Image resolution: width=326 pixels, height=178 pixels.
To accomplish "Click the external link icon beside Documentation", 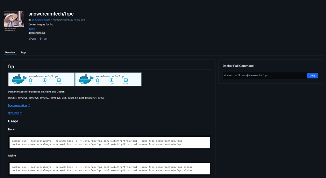I will [29, 106].
